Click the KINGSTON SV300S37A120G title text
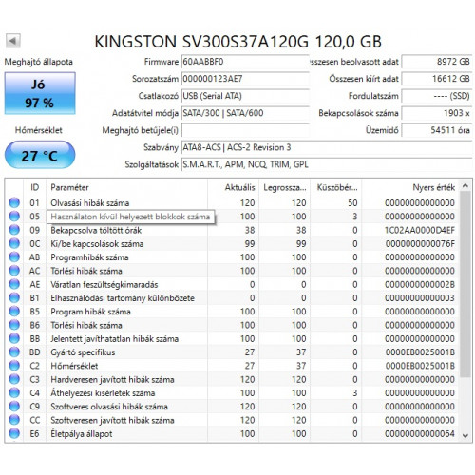This screenshot has width=475, height=475. tap(237, 42)
